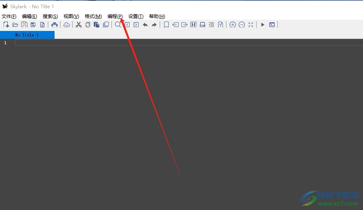Click the find next right-arrow box icon
This screenshot has height=210, width=363.
coord(136,25)
